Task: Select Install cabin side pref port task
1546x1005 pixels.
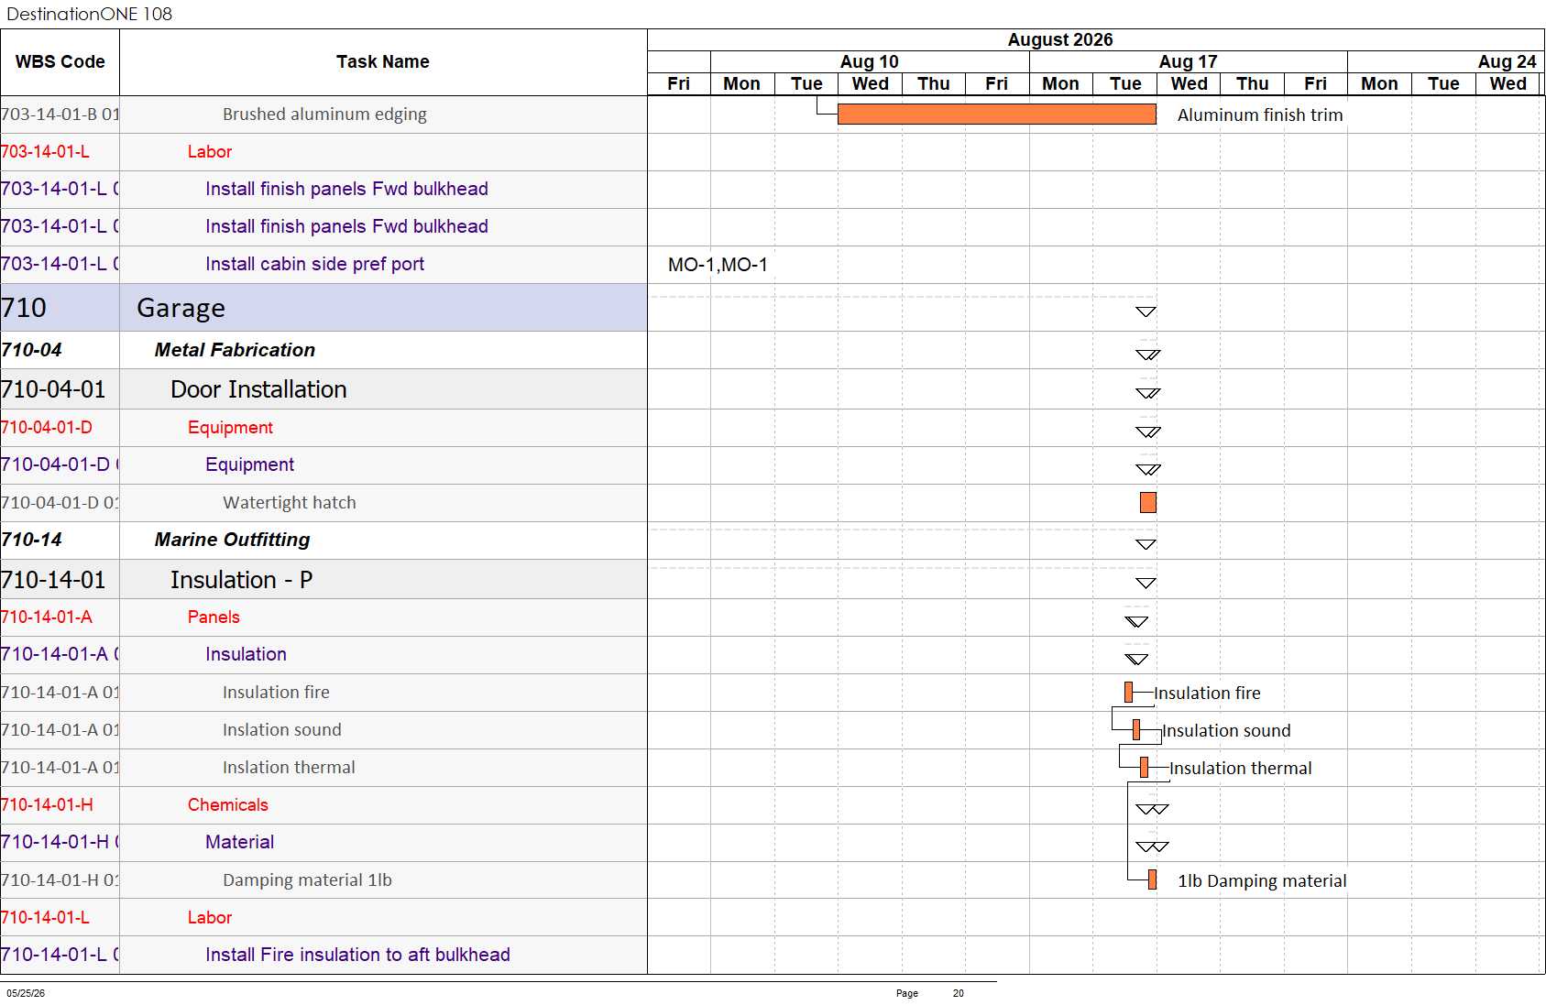Action: click(314, 264)
